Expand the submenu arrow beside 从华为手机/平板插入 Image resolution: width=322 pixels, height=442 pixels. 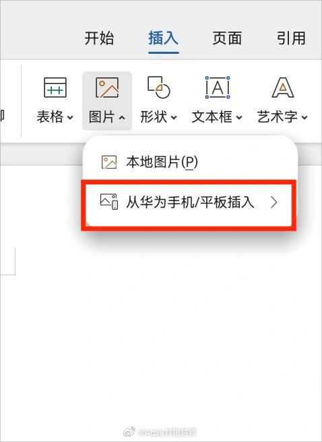pyautogui.click(x=273, y=202)
